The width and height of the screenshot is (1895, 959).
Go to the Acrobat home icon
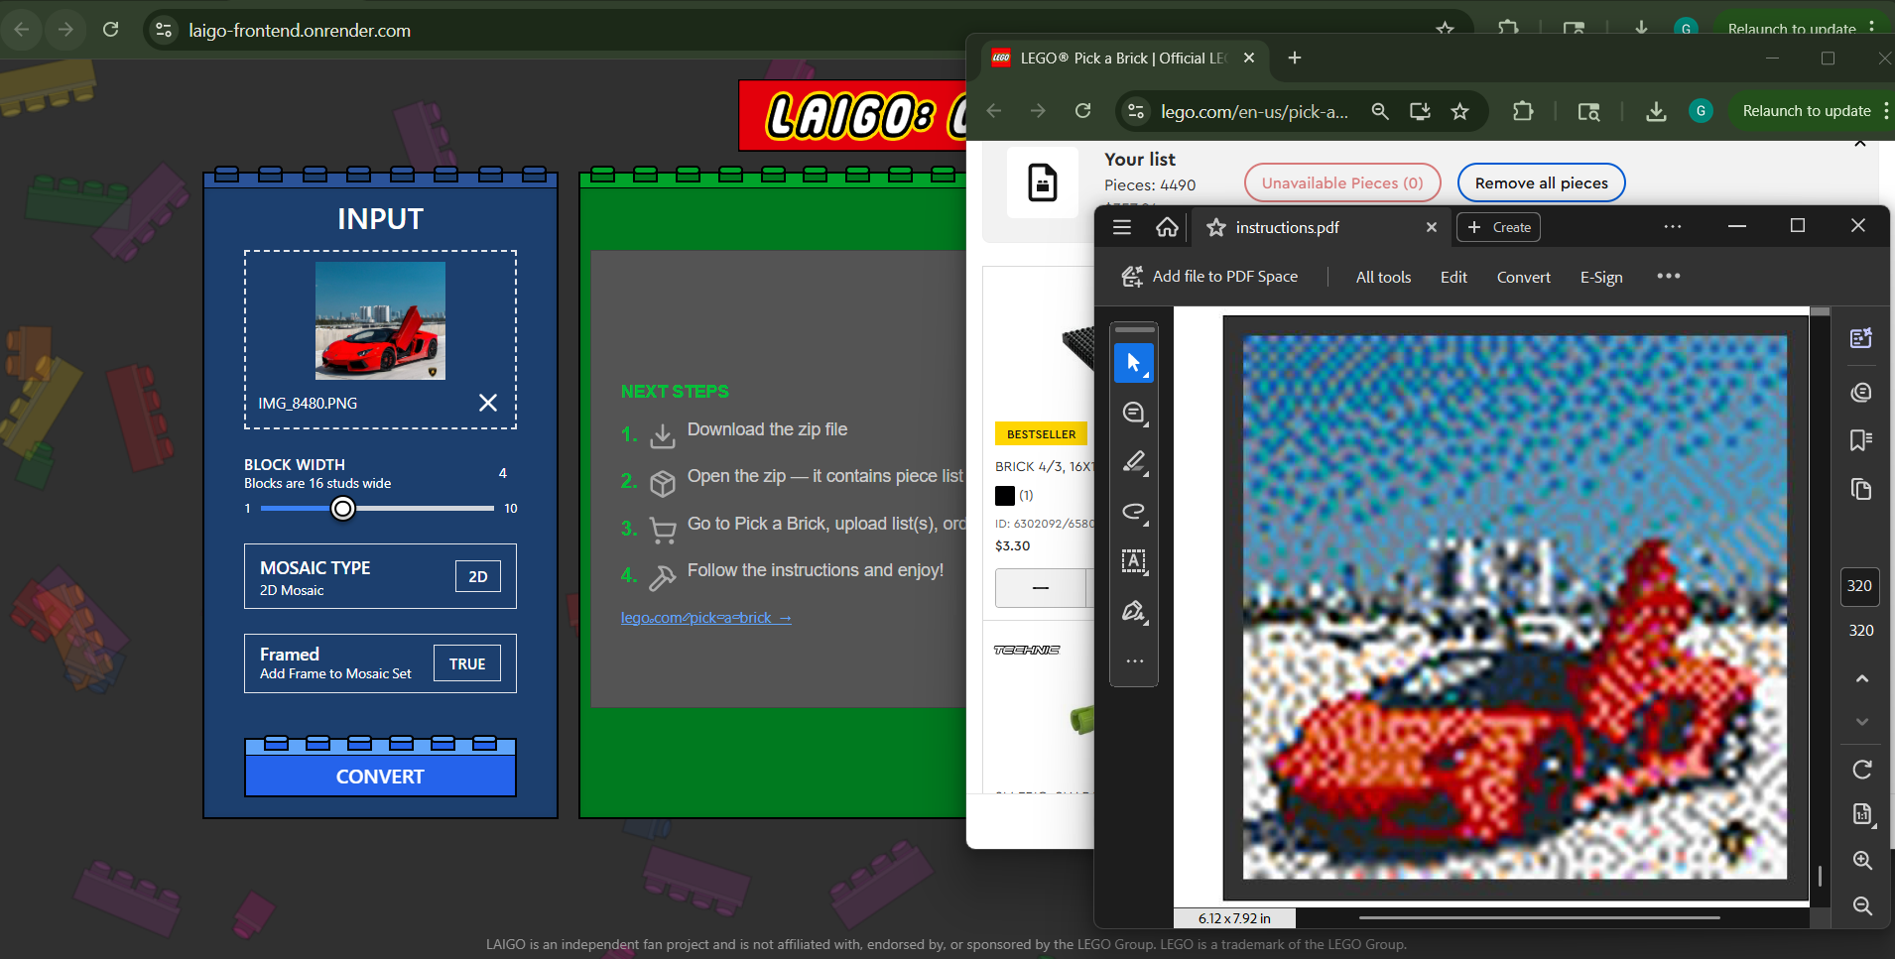coord(1167,227)
